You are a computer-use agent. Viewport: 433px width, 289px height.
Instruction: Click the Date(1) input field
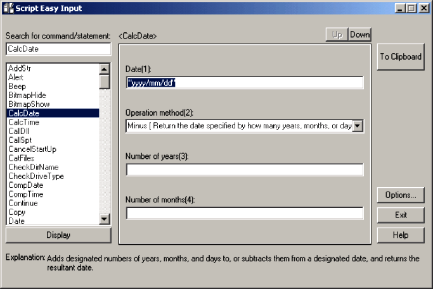(x=245, y=83)
